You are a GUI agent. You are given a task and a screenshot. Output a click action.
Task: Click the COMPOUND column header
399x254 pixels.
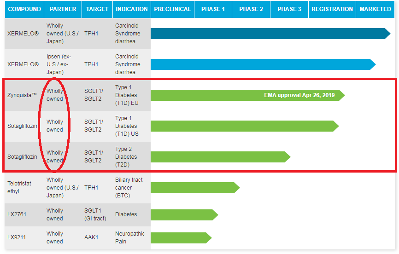pyautogui.click(x=24, y=9)
